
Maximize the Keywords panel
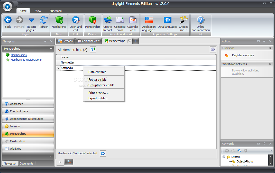pos(258,143)
